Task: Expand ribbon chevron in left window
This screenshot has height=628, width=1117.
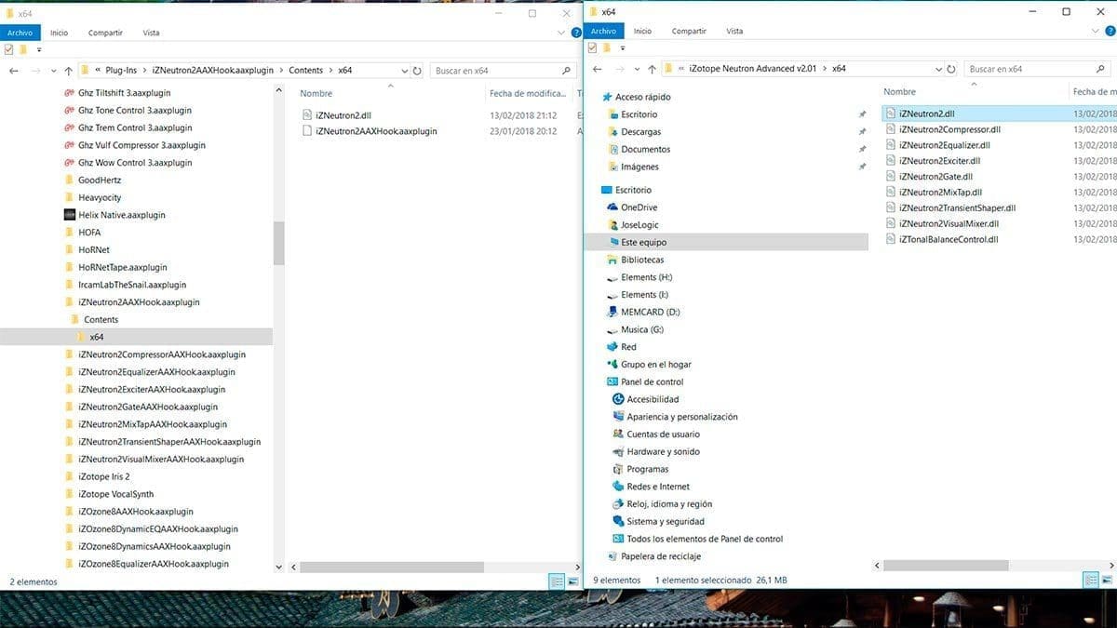Action: point(561,33)
